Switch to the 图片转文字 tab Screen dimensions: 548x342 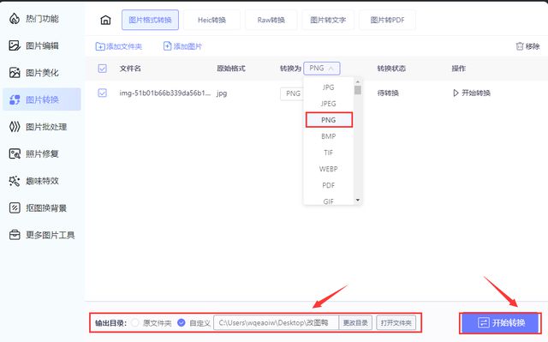tap(328, 20)
